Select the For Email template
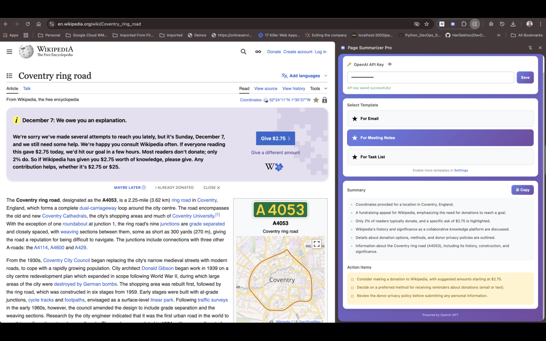546x341 pixels. click(440, 118)
